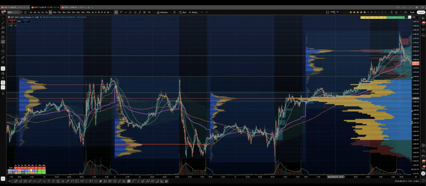426x186 pixels.
Task: Open a new browser tab
Action: pos(92,7)
